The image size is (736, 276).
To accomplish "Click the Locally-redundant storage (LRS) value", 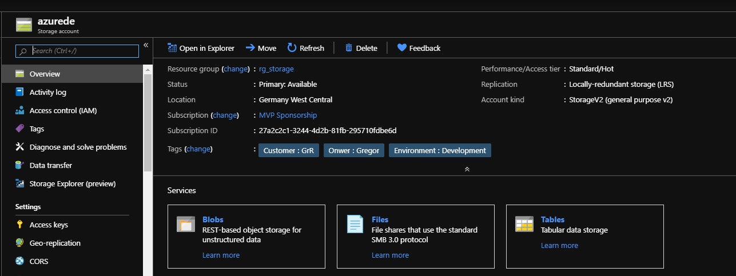I will click(x=622, y=84).
